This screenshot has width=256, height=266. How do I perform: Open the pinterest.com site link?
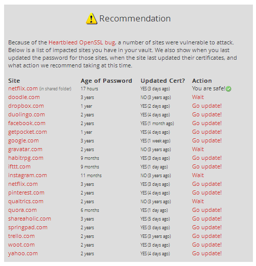coord(26,192)
